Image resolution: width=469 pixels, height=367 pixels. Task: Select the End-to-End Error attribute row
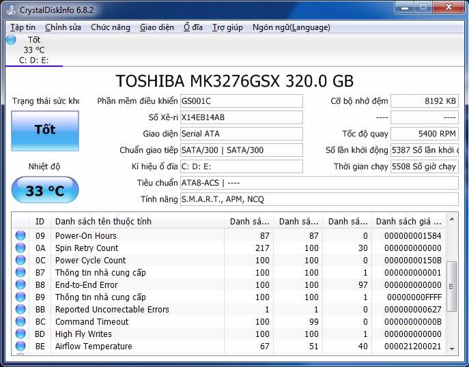[x=229, y=284]
